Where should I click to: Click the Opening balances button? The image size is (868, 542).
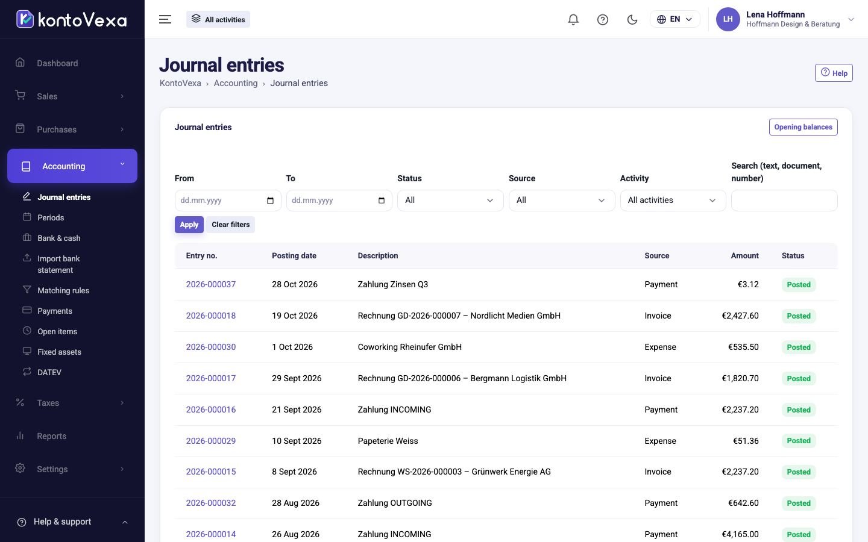point(803,127)
